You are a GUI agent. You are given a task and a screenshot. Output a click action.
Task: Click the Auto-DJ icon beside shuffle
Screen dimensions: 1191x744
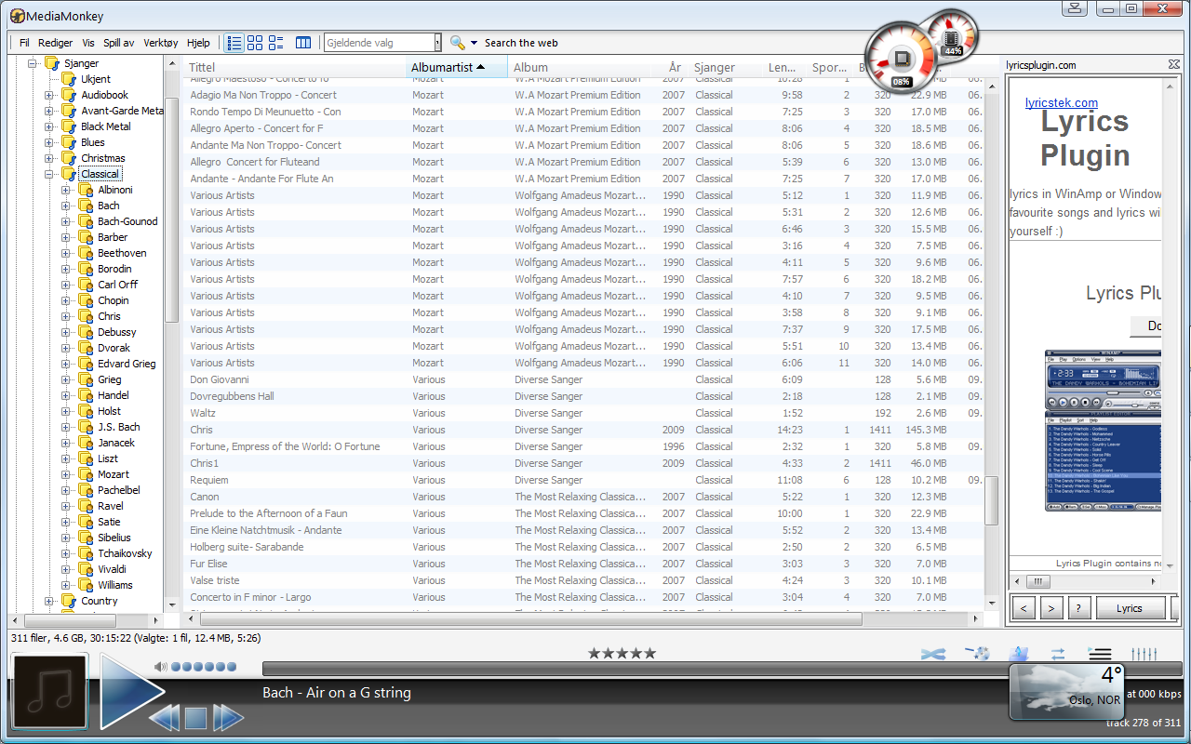[977, 655]
